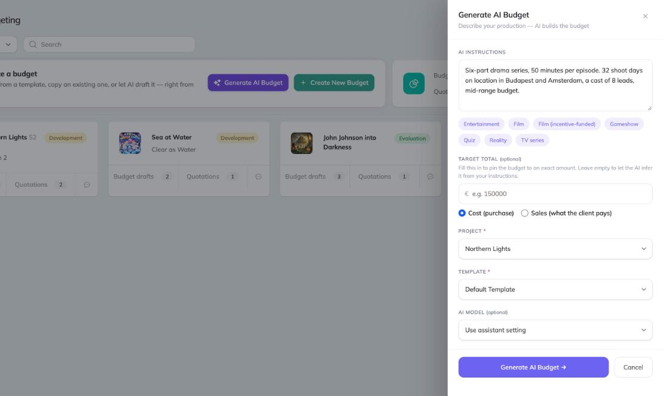
Task: Open Quotations on Sea at Water card
Action: coord(212,177)
